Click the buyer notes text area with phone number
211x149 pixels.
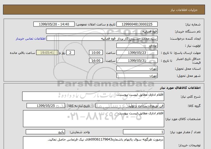coord(93,143)
